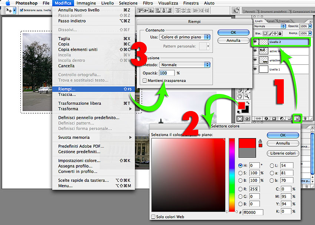Confirm the Riempi dialog with OK
Screen dimensions: 315x225
click(x=233, y=33)
